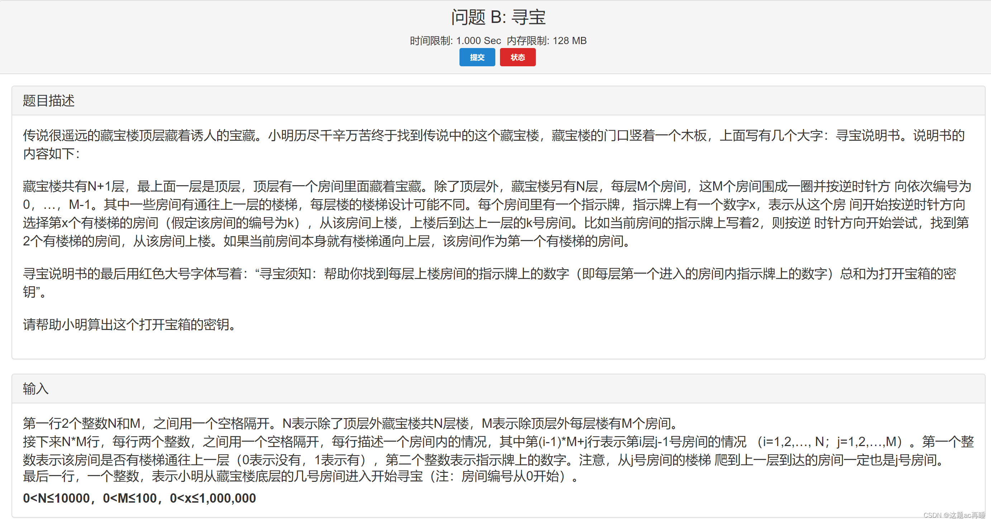Click the bold constraint text 0<N≤10000
This screenshot has width=991, height=522.
[x=56, y=498]
